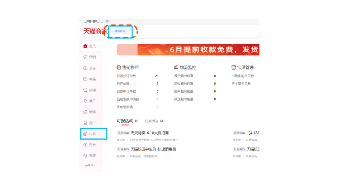339x188 pixels.
Task: Click the 售前售后 section icon
Action: 119,67
